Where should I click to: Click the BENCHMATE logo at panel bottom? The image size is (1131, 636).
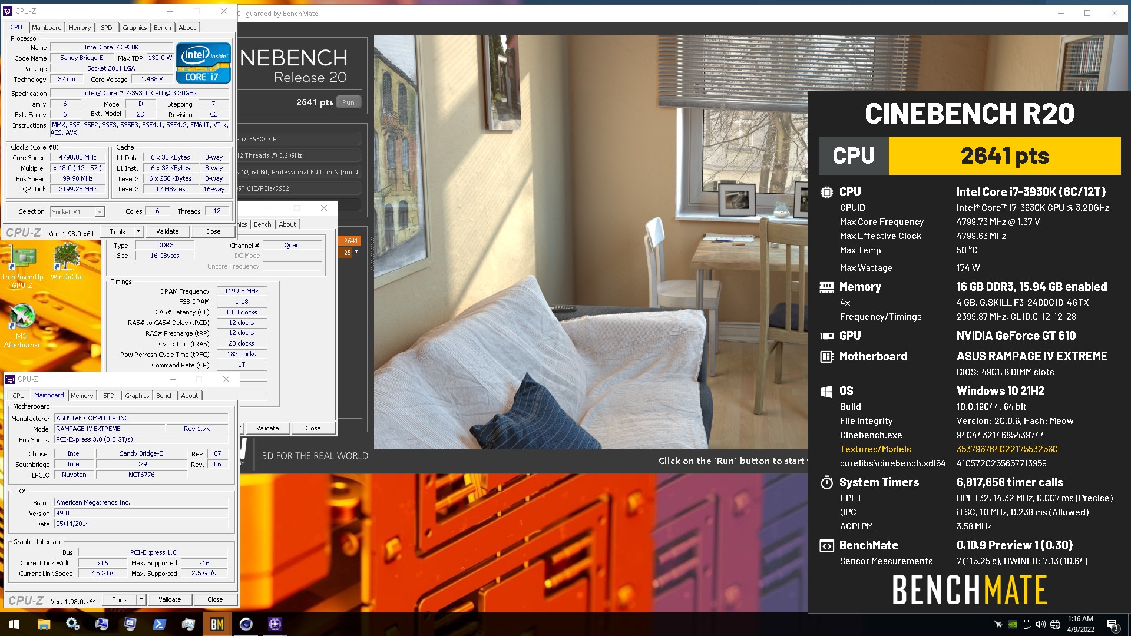point(969,590)
